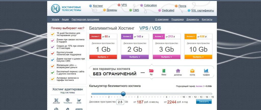Click the Почему выбирают нас? heading

pos(68,28)
